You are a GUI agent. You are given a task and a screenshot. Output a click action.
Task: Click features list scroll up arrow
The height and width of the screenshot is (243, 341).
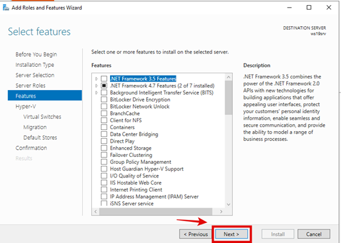(228, 77)
